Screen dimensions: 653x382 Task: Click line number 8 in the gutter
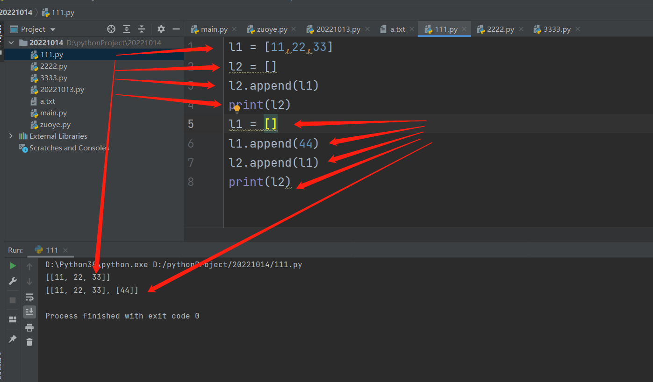pyautogui.click(x=191, y=182)
